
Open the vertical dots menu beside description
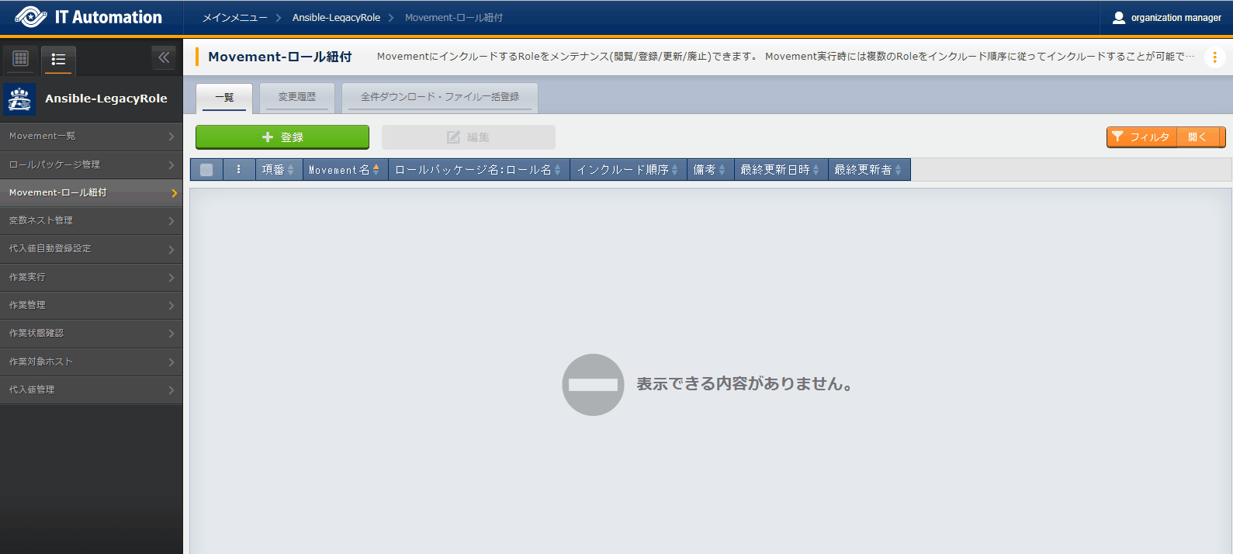coord(1214,57)
